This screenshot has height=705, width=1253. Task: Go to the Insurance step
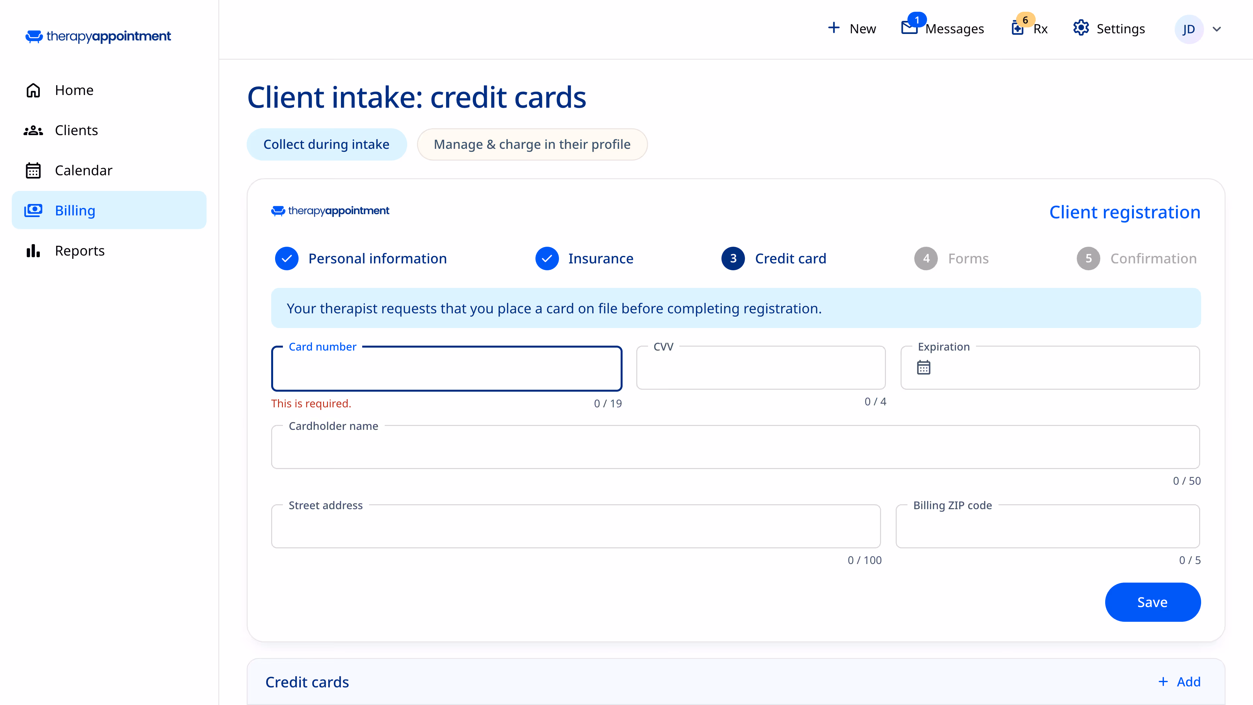click(x=601, y=258)
